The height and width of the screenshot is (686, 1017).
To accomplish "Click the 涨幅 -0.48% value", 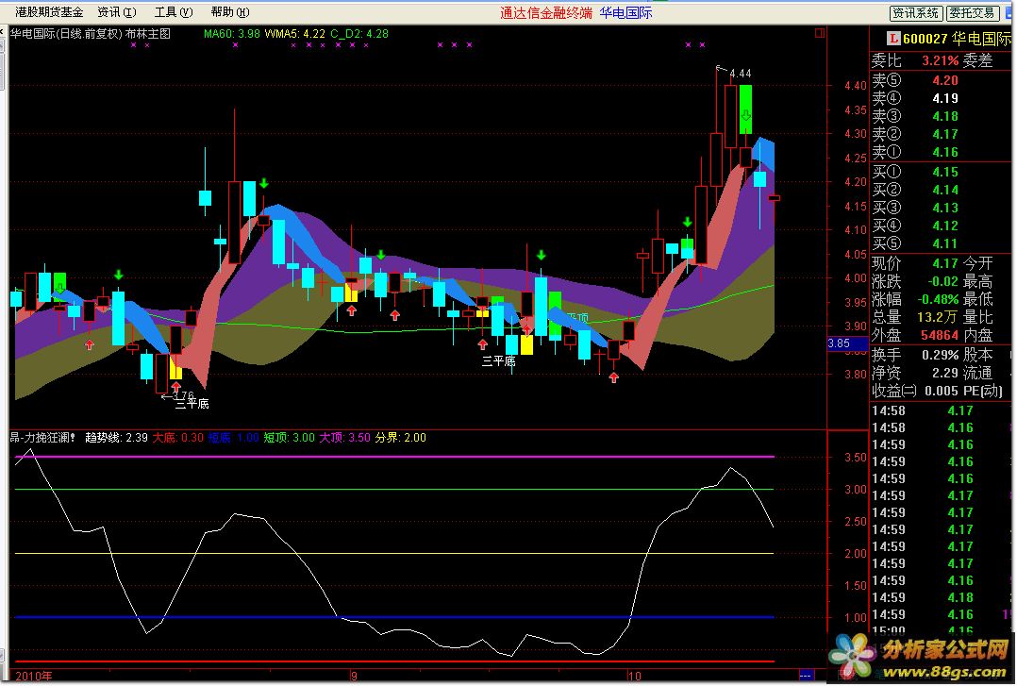I will coord(937,299).
